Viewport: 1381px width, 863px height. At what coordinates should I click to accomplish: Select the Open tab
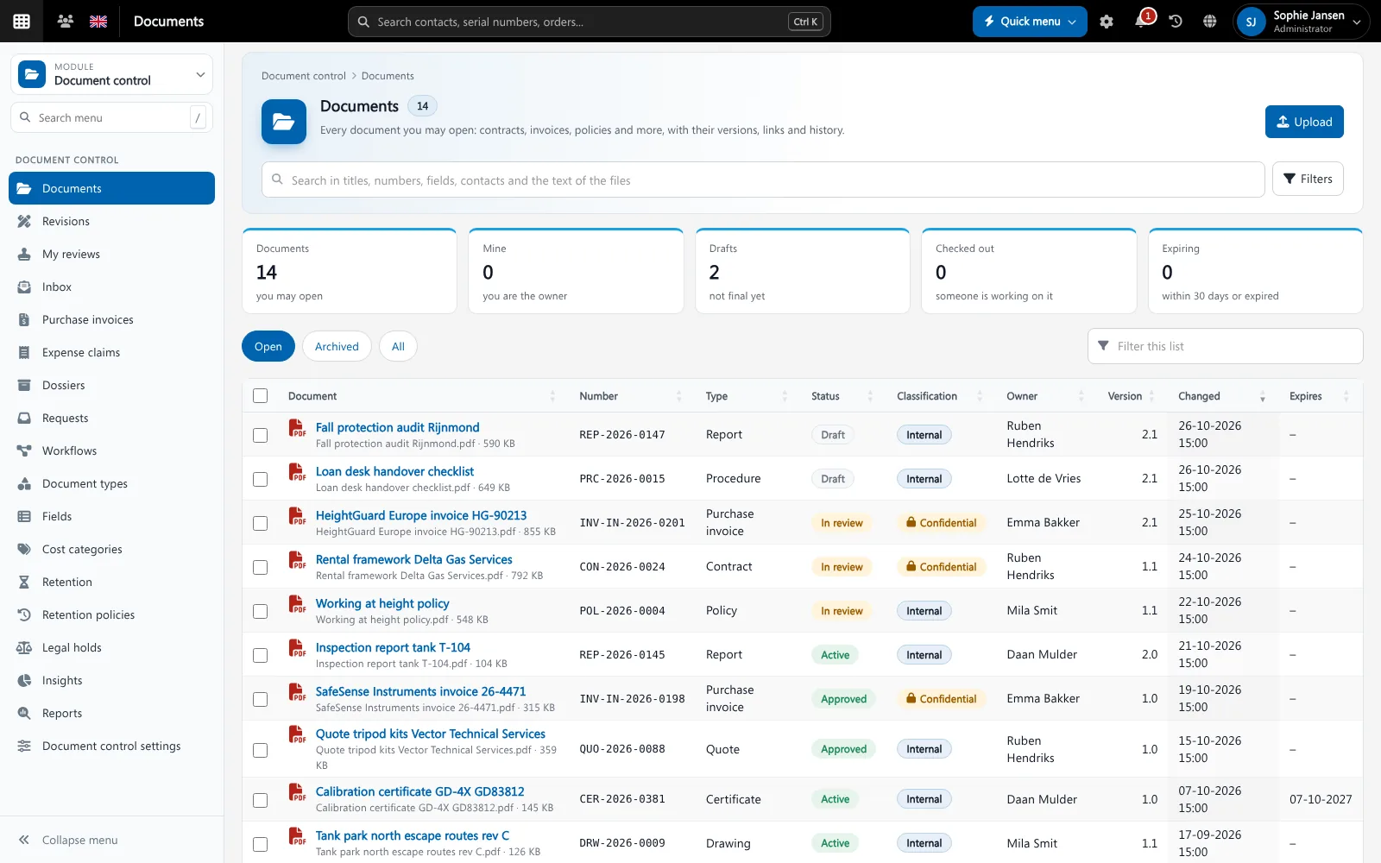tap(268, 346)
